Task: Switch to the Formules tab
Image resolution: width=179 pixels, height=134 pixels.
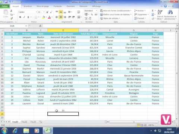Action: 58,6
